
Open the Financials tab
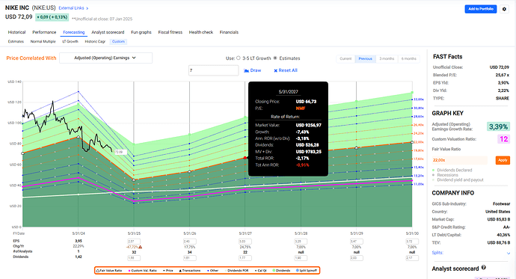(x=229, y=32)
